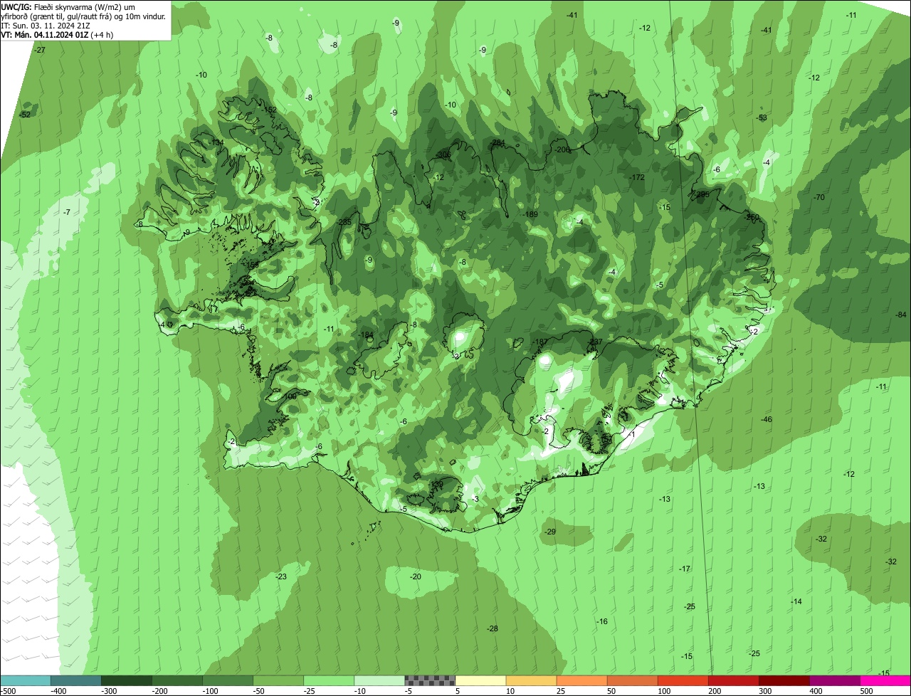911x696 pixels.
Task: Click the '-500' legend scale label
Action: pos(8,691)
